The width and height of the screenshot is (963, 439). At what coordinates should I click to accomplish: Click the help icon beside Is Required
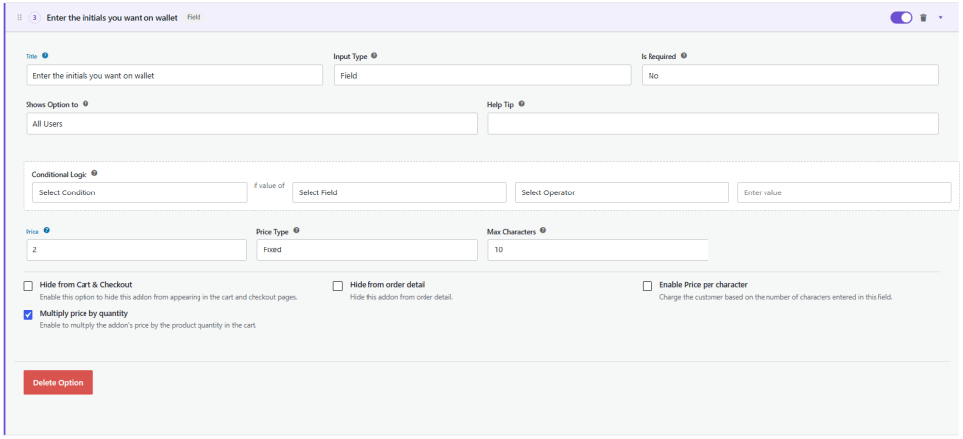[684, 55]
